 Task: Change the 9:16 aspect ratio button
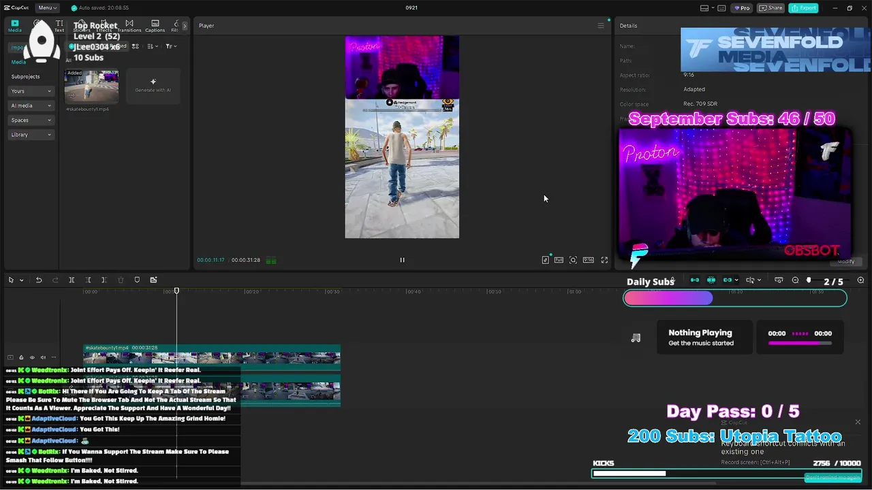point(588,260)
